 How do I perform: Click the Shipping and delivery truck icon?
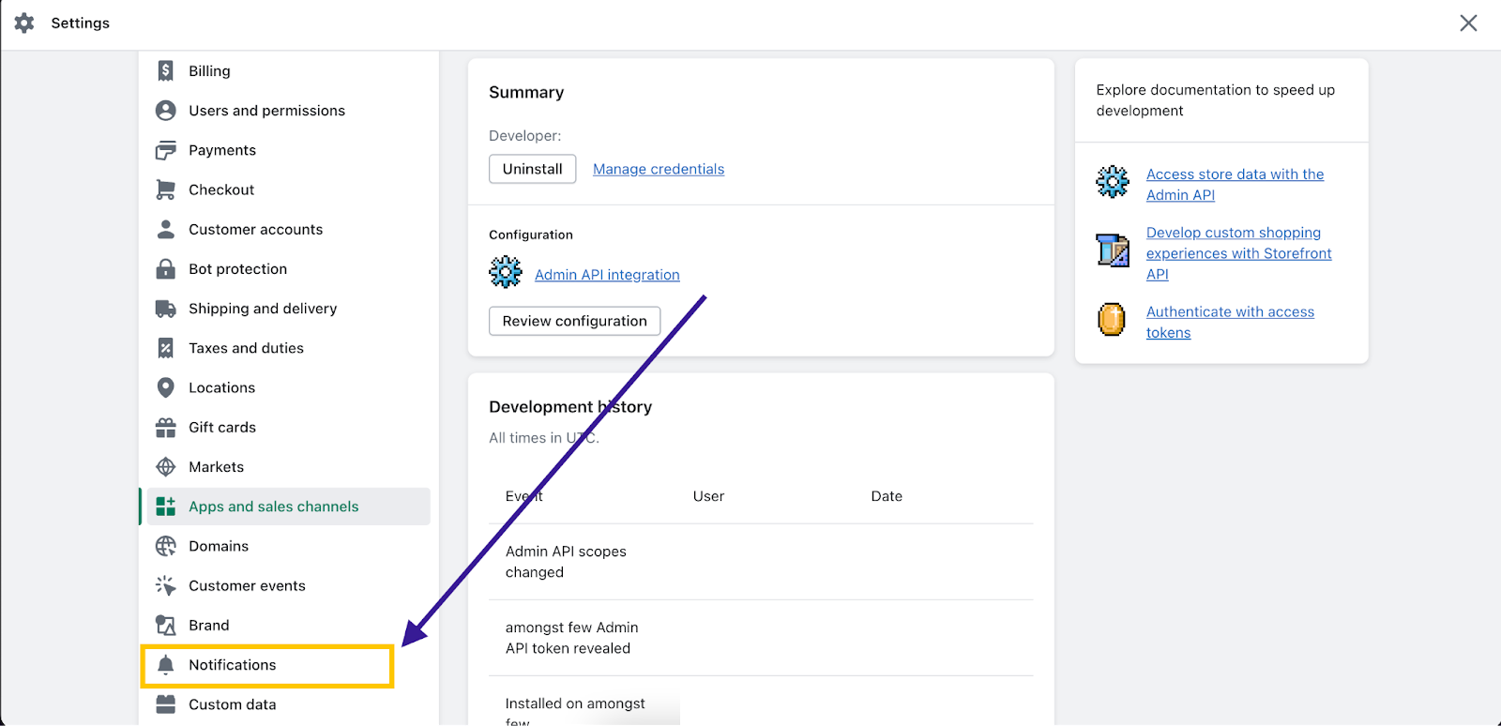click(x=166, y=309)
